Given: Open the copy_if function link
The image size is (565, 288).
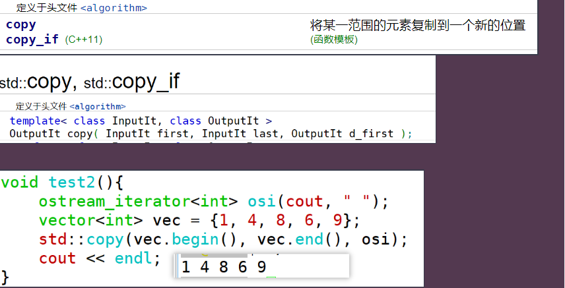Looking at the screenshot, I should point(32,40).
